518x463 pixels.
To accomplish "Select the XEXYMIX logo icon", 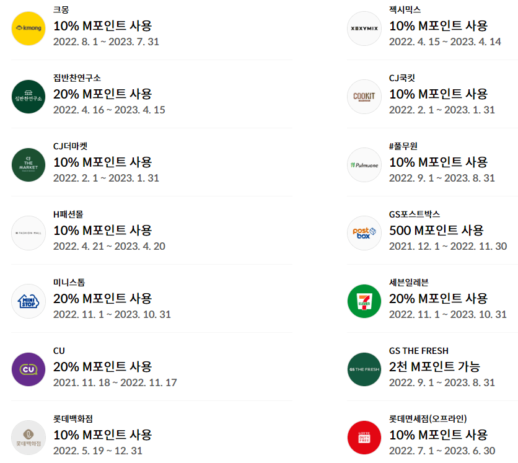I will 364,28.
